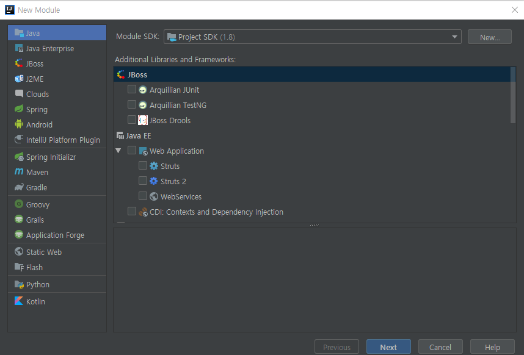Viewport: 524px width, 355px height.
Task: Click the Java Enterprise icon in sidebar
Action: point(19,48)
